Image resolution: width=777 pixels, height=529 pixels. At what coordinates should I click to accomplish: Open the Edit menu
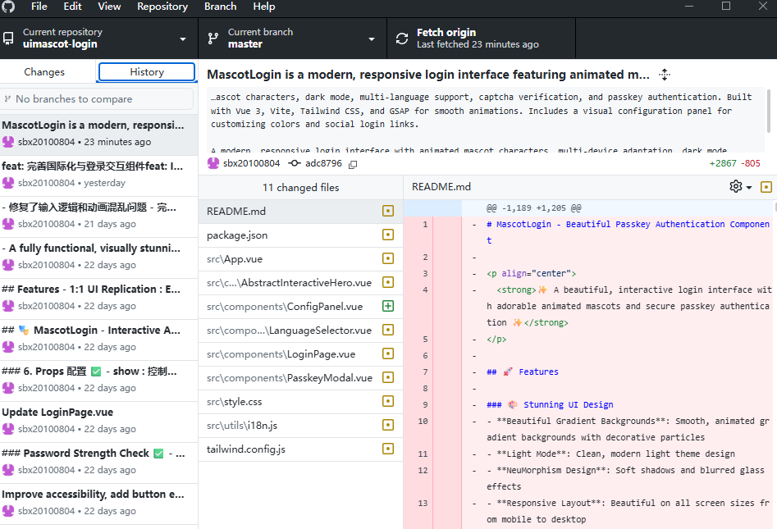(x=72, y=7)
